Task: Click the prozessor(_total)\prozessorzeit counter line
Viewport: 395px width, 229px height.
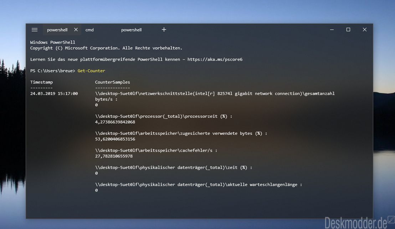Action: (164, 116)
